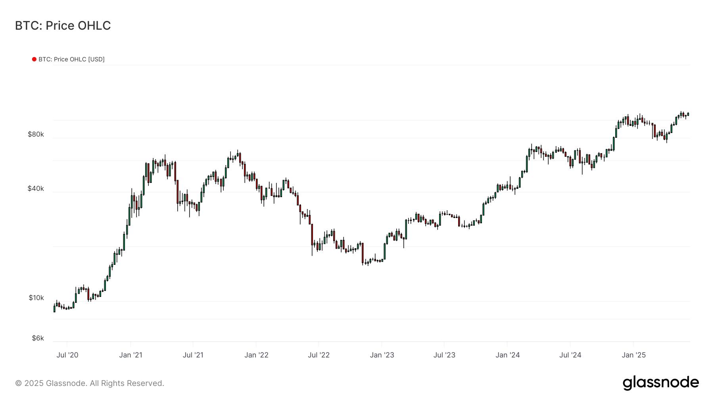Select the $40k y-axis label
This screenshot has width=714, height=401.
click(36, 188)
